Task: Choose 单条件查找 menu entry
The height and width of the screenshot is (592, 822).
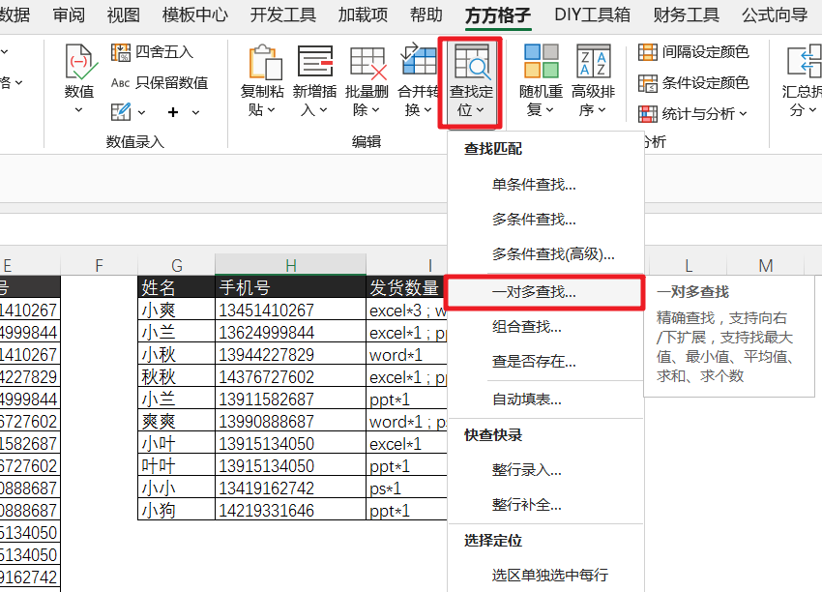Action: tap(534, 184)
